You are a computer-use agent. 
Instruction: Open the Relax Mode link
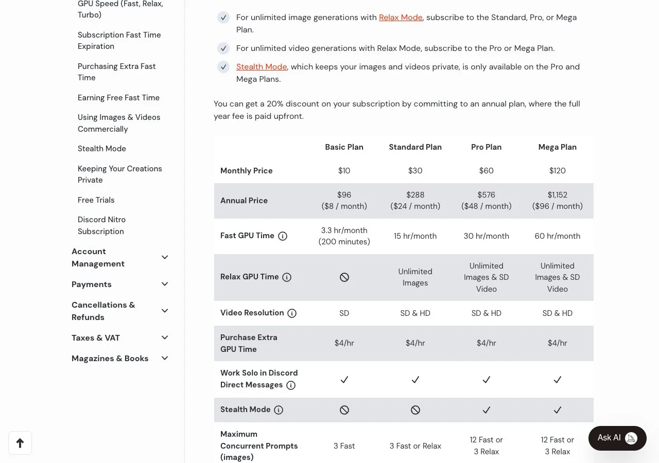pos(401,17)
